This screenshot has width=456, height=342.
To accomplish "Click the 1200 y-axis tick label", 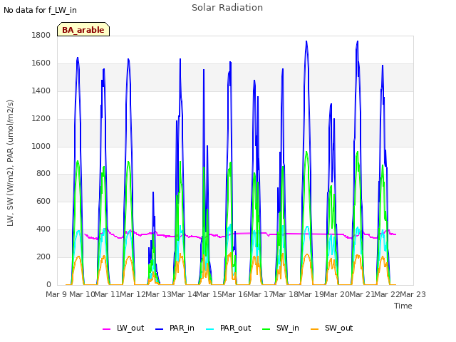I will (41, 119).
